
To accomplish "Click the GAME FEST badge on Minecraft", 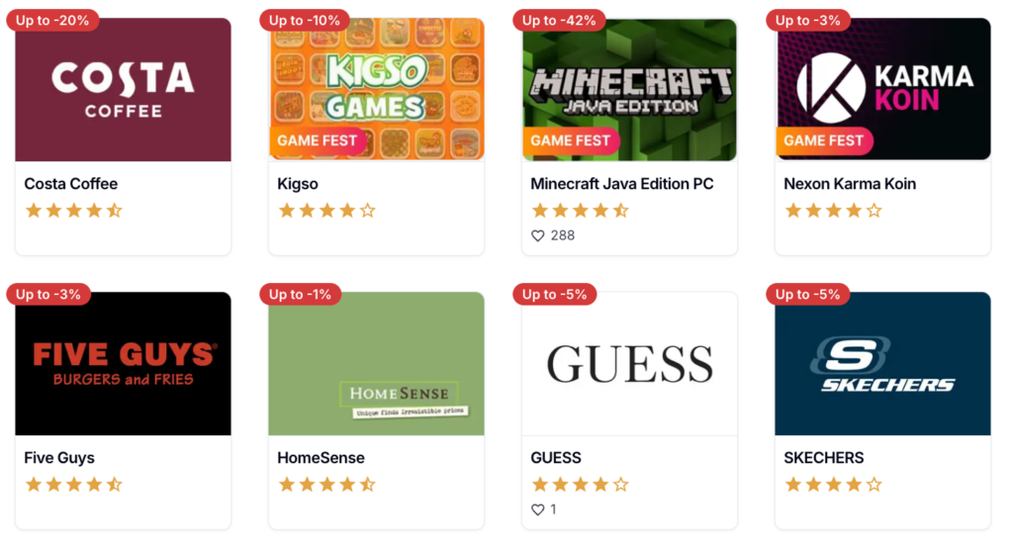I will (x=571, y=140).
